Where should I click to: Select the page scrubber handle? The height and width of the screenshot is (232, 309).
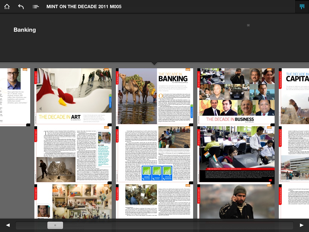pyautogui.click(x=55, y=225)
